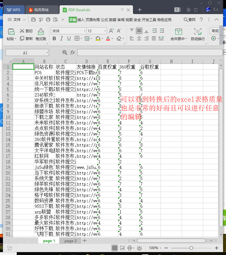Align text to bottom icon
This screenshot has width=226, height=255.
point(146,31)
